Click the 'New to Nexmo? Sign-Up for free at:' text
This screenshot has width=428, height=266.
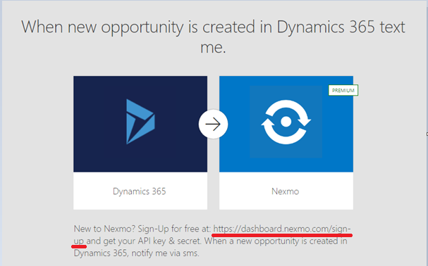(142, 229)
